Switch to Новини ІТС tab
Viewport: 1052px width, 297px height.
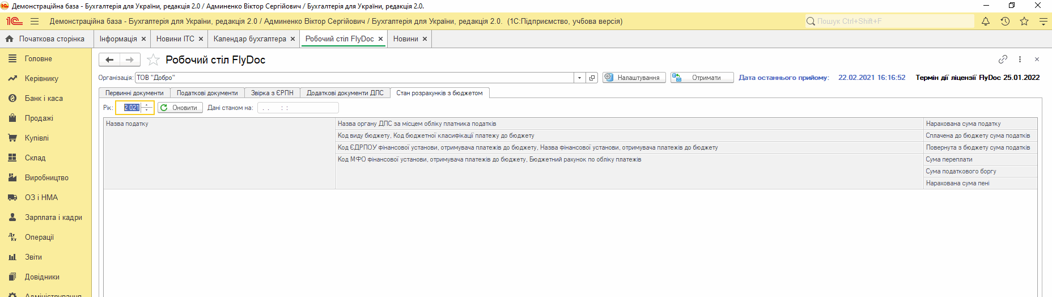175,39
